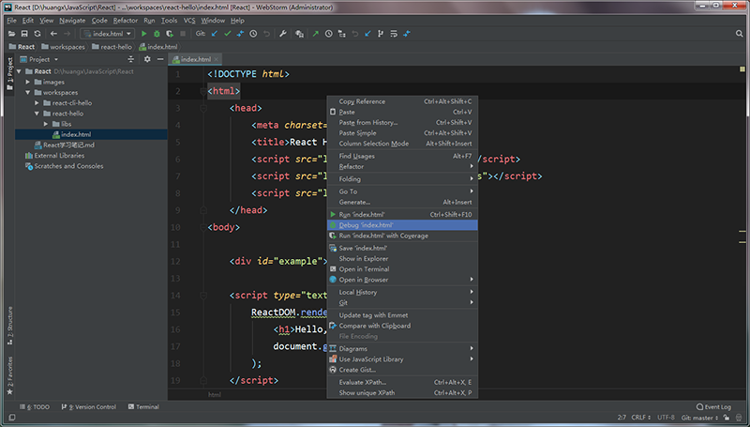Viewport: 750px width, 427px height.
Task: Toggle tool window bars icon in bottom-left corner
Action: 12,418
